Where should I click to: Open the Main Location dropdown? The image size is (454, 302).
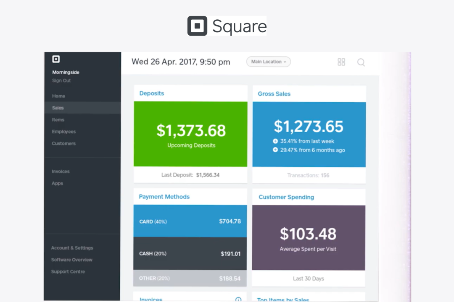pyautogui.click(x=268, y=62)
